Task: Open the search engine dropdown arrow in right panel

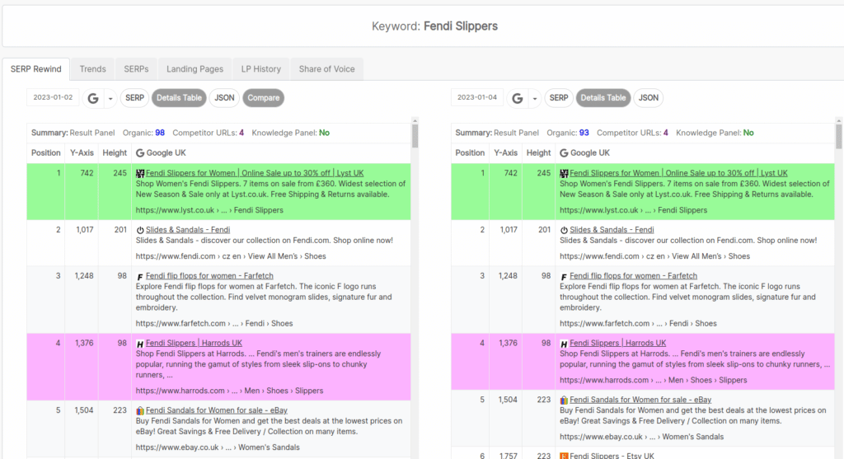Action: [x=534, y=99]
